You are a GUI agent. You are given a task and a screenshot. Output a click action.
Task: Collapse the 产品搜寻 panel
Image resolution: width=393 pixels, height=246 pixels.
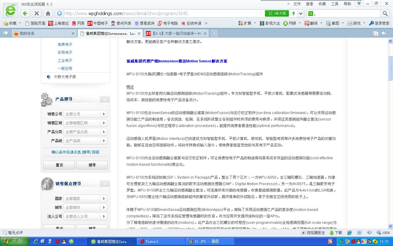[x=105, y=99]
